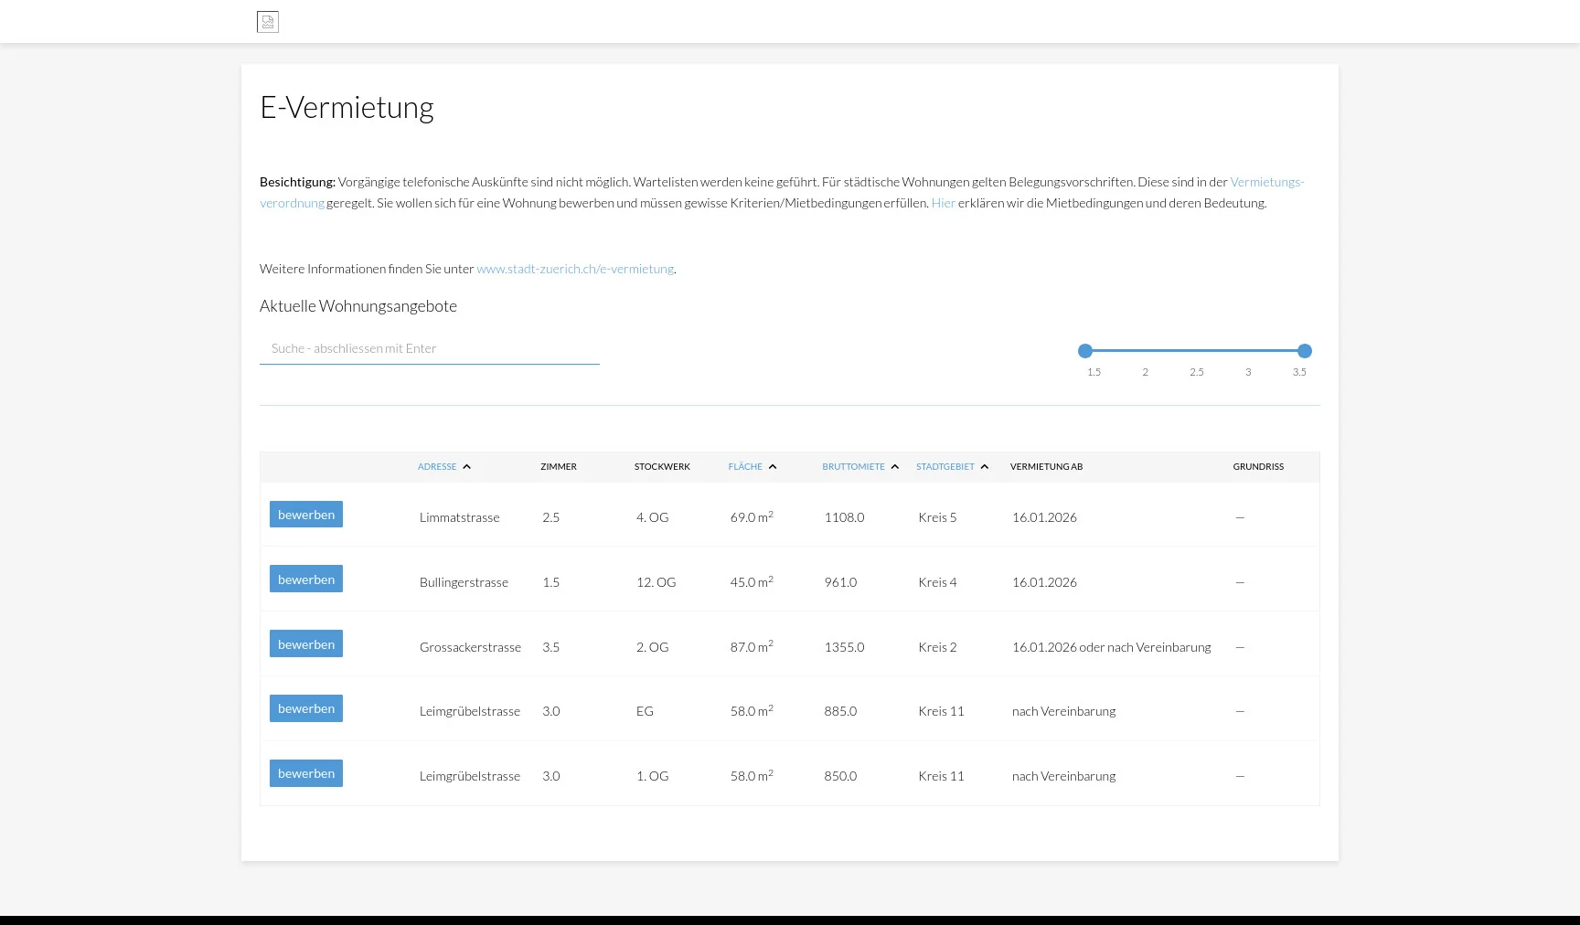
Task: Apply for the Grossackerstrasse 3.5-room flat
Action: (x=306, y=644)
